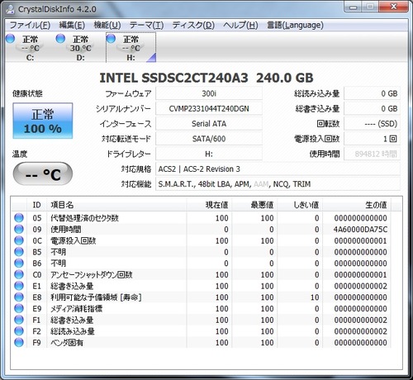The height and width of the screenshot is (380, 413).
Task: Click the ID column header
Action: point(37,205)
